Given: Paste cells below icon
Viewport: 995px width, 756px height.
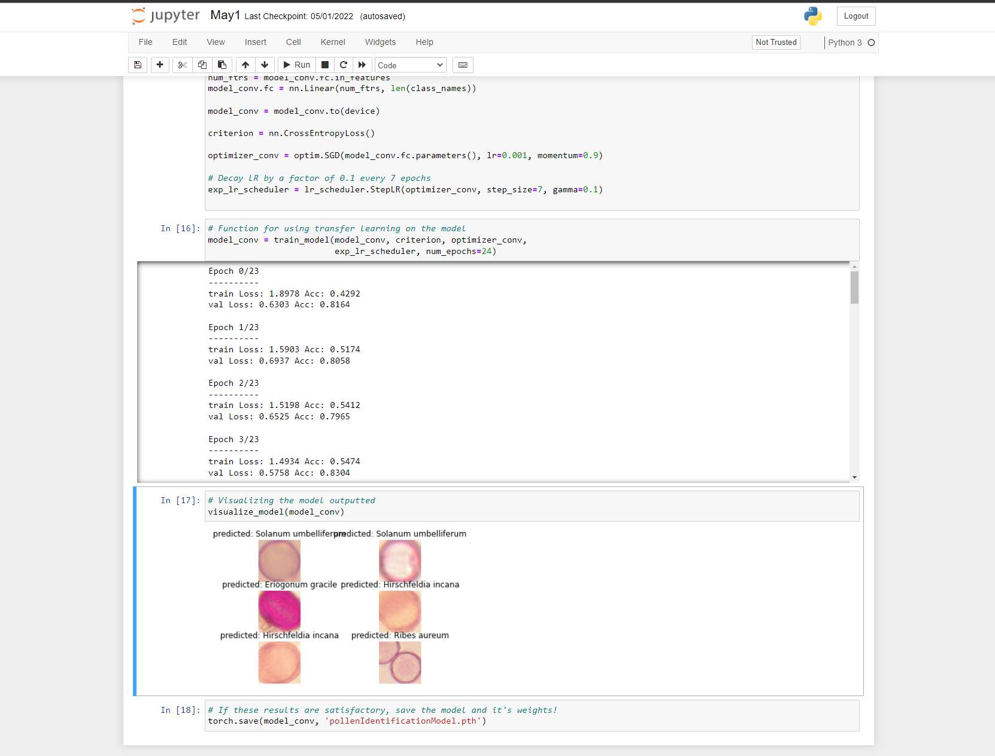Looking at the screenshot, I should [x=222, y=65].
